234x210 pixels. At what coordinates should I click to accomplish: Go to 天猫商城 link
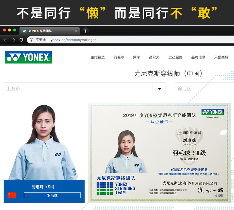(221, 57)
